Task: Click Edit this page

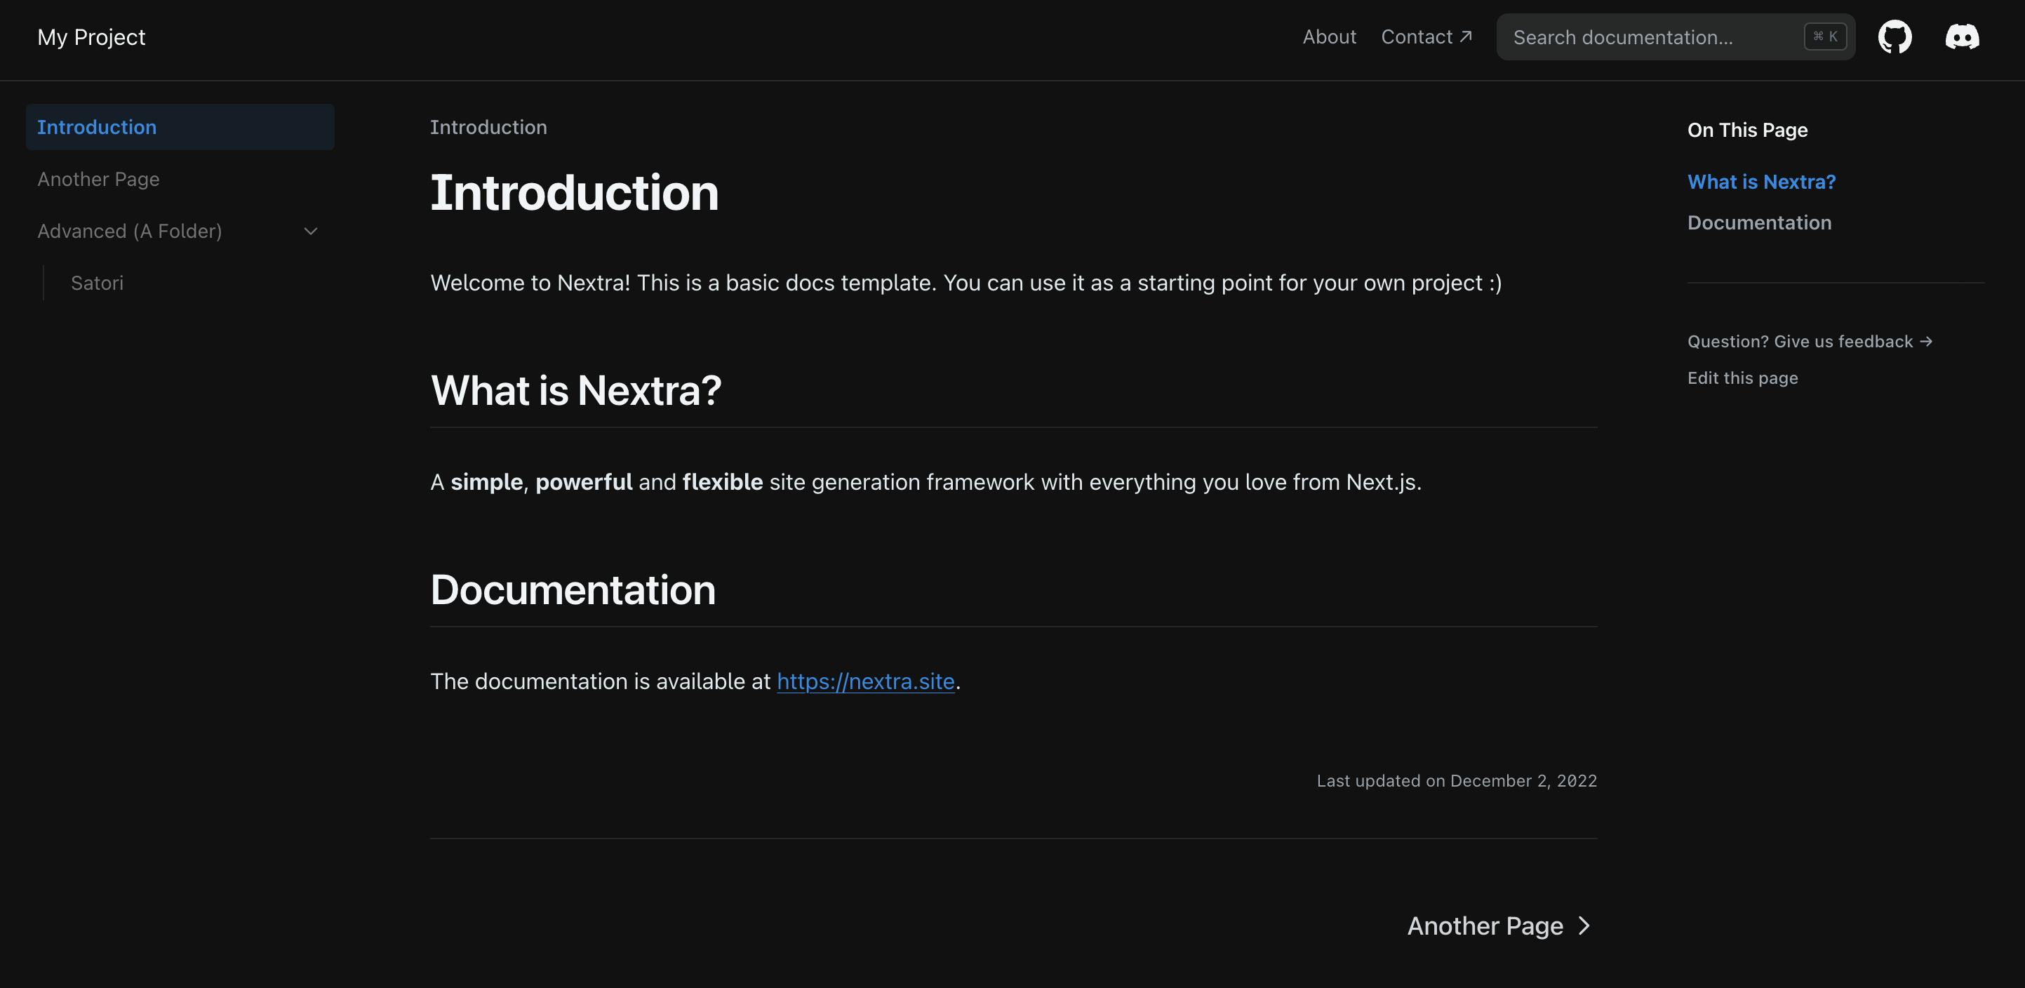Action: (1742, 378)
